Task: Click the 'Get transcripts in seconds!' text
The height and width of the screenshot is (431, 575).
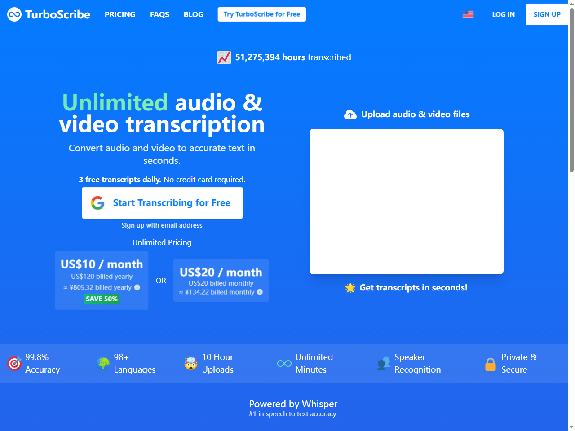Action: point(413,288)
